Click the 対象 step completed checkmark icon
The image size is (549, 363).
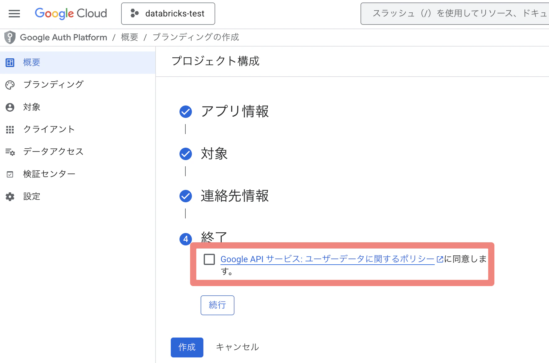186,154
